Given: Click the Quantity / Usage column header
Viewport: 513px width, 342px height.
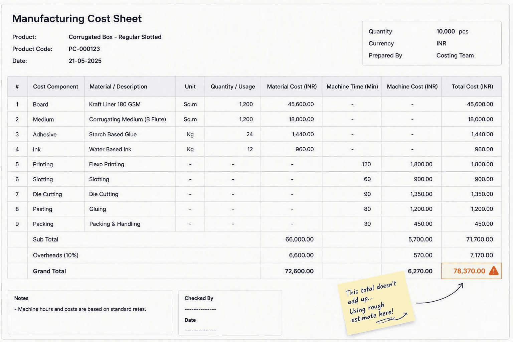Looking at the screenshot, I should click(x=233, y=87).
